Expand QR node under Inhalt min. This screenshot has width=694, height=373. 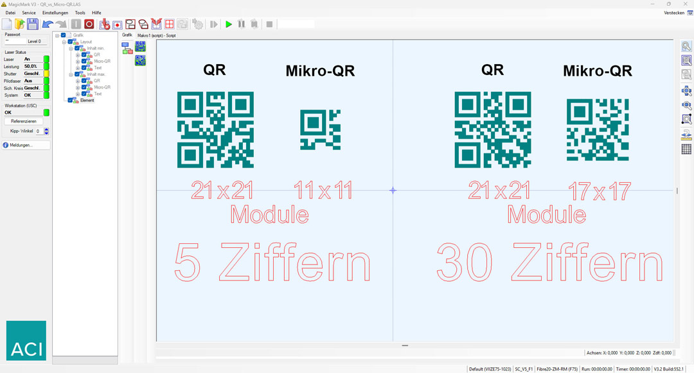tap(78, 55)
